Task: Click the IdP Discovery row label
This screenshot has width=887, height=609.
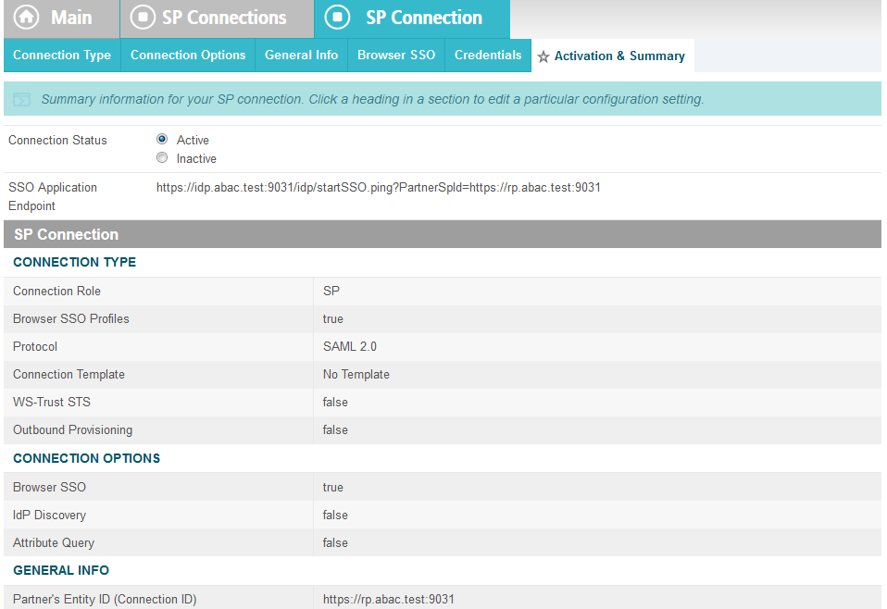Action: click(x=50, y=516)
